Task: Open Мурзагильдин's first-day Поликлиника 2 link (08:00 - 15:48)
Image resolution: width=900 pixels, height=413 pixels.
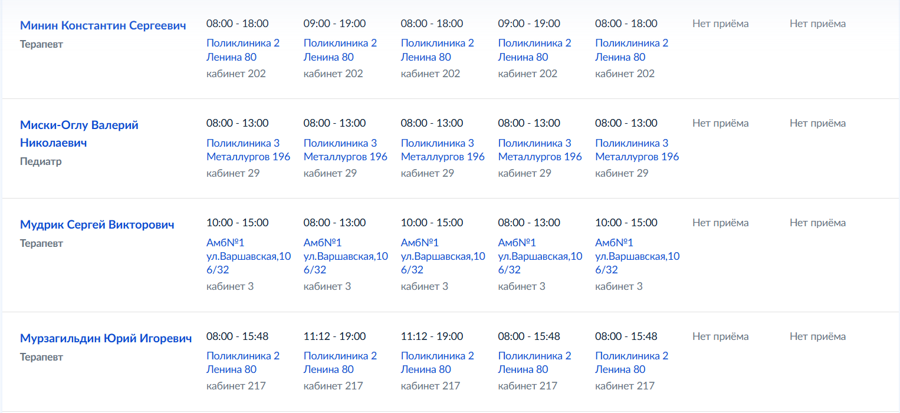Action: (243, 362)
